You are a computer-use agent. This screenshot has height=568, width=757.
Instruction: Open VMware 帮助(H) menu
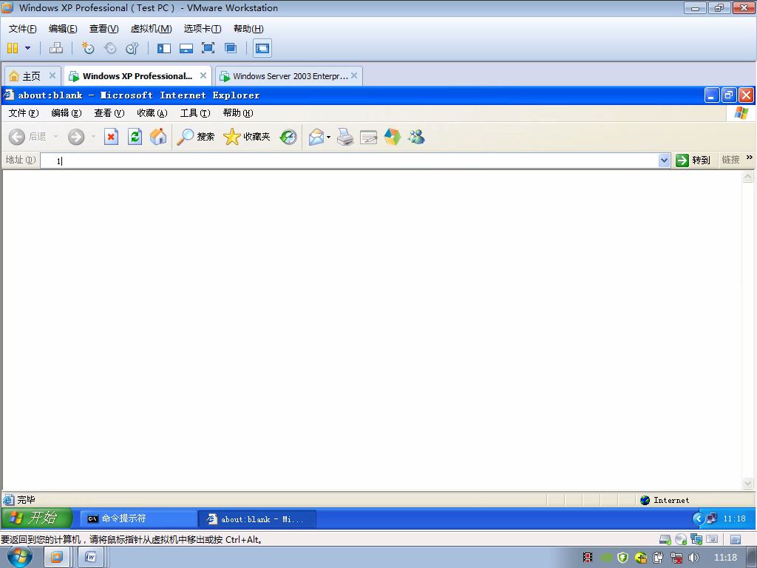248,29
